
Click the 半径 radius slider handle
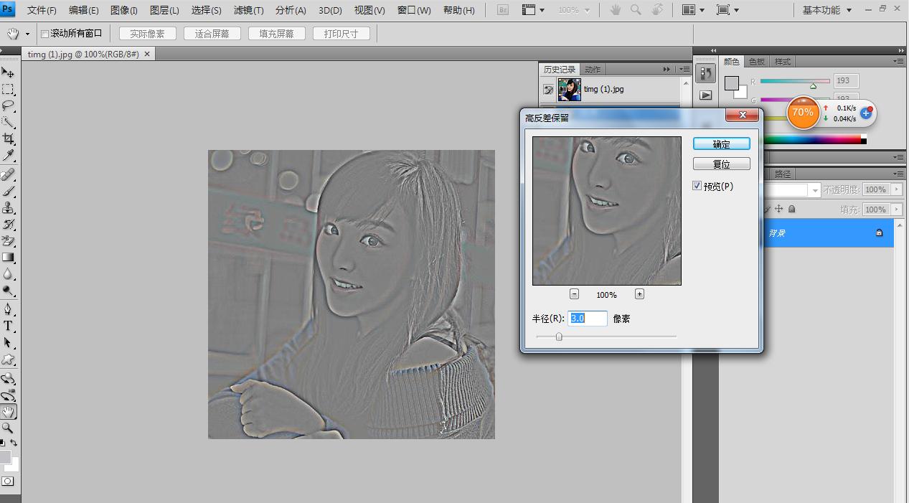(x=559, y=336)
